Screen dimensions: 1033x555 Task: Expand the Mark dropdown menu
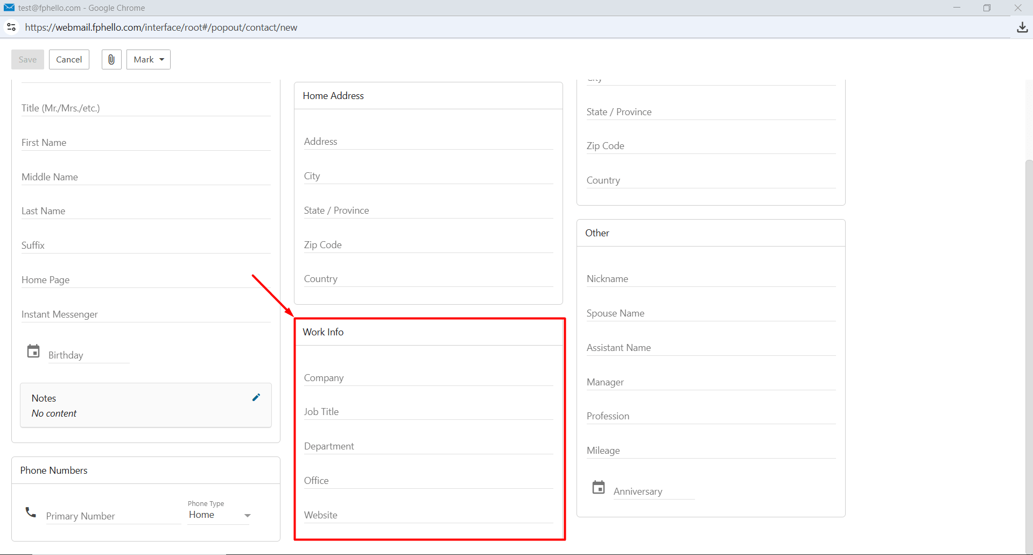click(x=149, y=60)
